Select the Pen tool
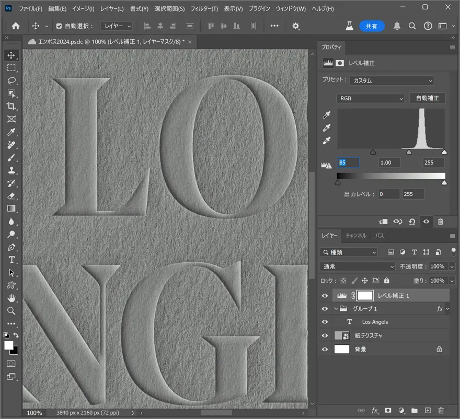Viewport: 460px width, 419px height. tap(11, 247)
